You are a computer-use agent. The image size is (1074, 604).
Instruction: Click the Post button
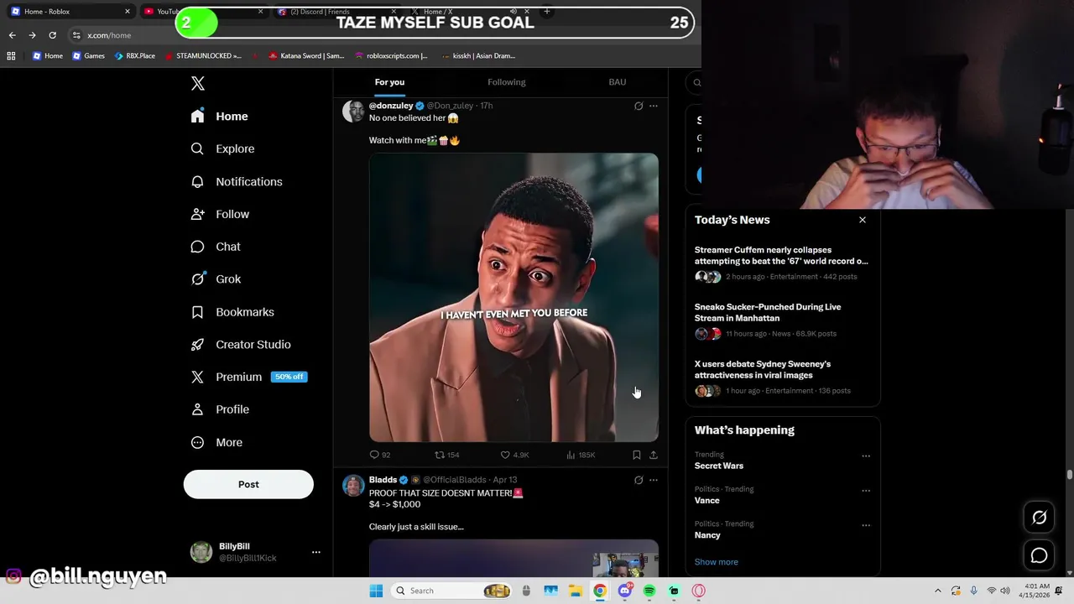pos(248,484)
